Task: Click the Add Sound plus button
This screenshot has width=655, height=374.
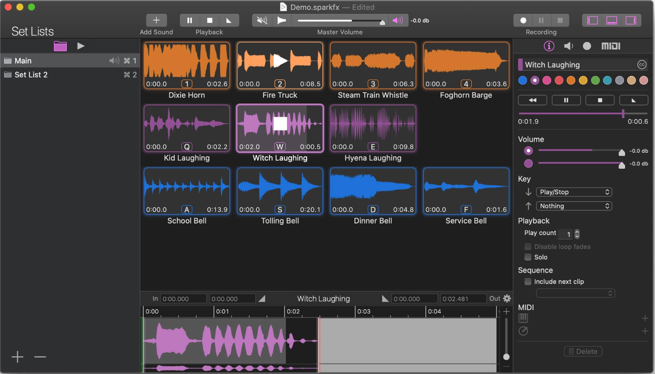Action: pos(156,20)
